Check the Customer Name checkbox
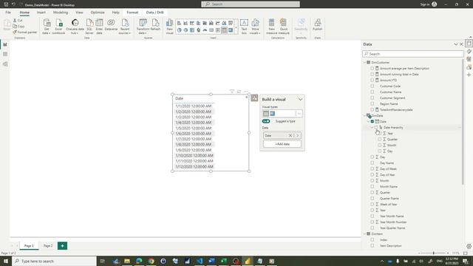Screen dimensions: 473x266 [x=372, y=92]
